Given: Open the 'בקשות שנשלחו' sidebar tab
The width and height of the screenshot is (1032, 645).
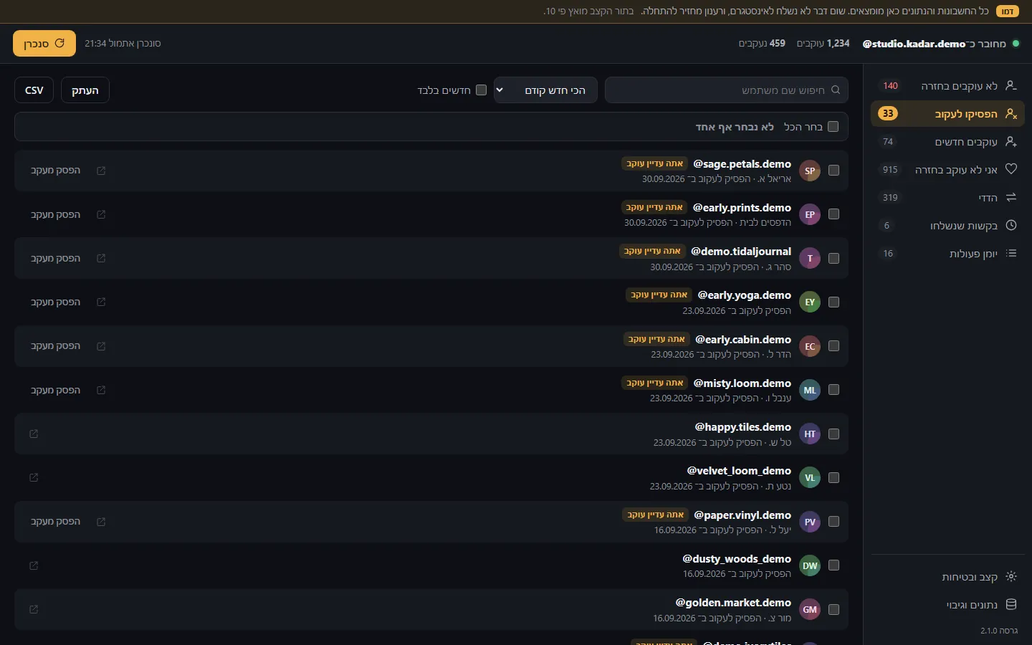Looking at the screenshot, I should (947, 226).
